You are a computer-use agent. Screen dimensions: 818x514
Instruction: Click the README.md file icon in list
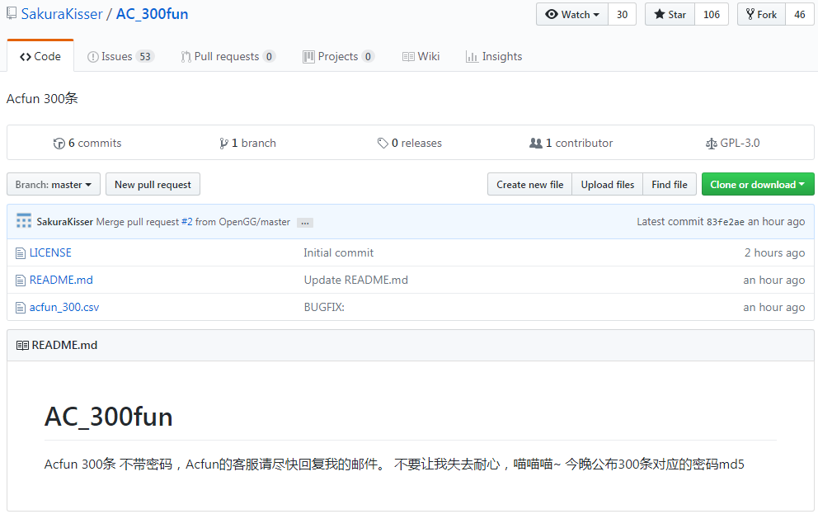(x=21, y=281)
